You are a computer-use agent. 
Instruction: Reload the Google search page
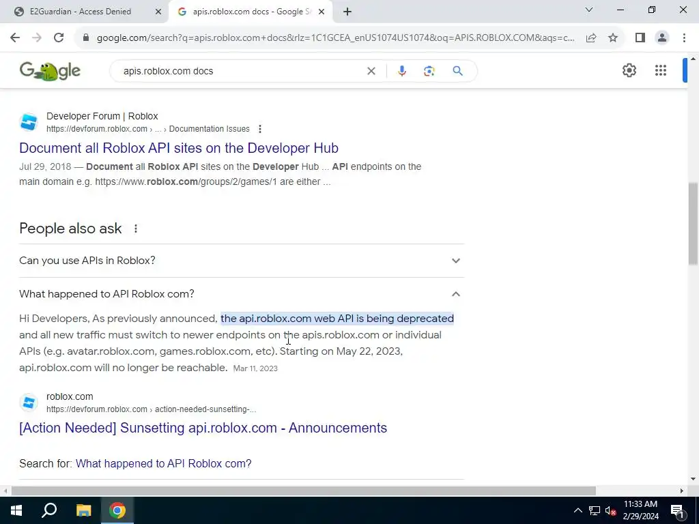[x=59, y=38]
